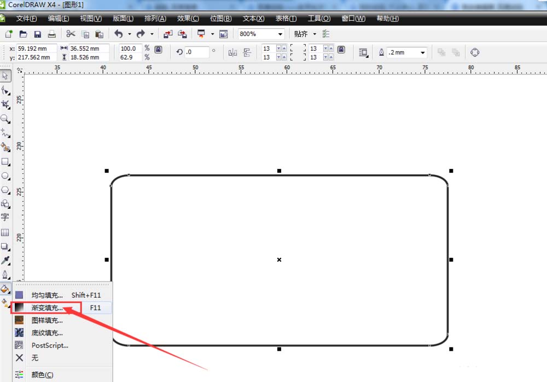This screenshot has width=547, height=382.
Task: Click the rotation angle input field
Action: click(x=197, y=52)
